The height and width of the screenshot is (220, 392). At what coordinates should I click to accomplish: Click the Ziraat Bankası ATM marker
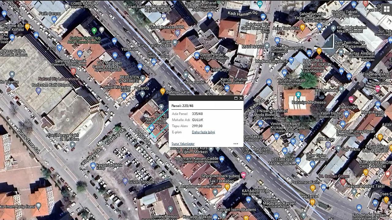click(177, 33)
